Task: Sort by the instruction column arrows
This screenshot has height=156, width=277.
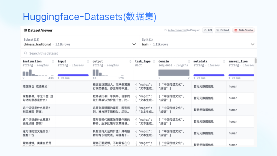Action: click(53, 62)
